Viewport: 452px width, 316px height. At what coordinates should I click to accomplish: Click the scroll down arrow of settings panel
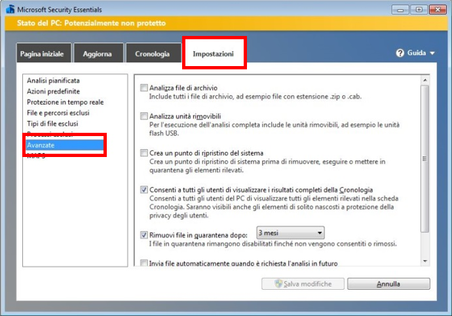point(425,261)
